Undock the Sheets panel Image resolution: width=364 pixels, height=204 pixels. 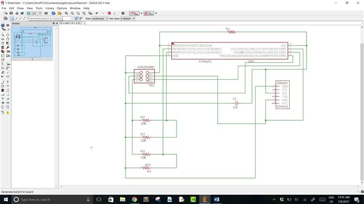point(54,23)
